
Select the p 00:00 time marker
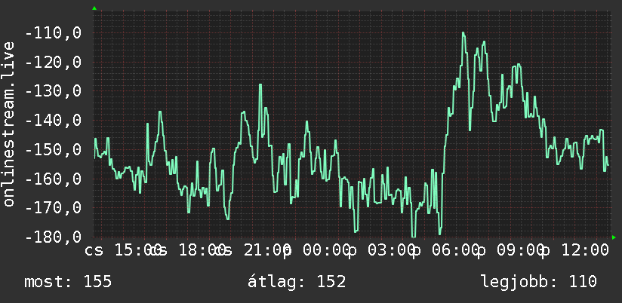click(317, 250)
